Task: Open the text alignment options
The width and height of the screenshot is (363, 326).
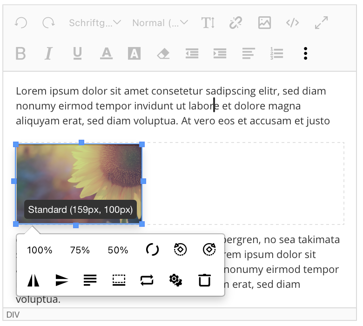Action: coord(249,54)
